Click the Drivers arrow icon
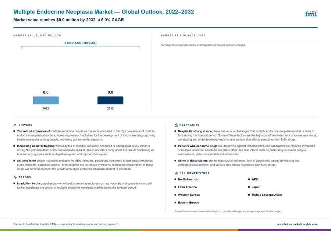 click(15, 125)
